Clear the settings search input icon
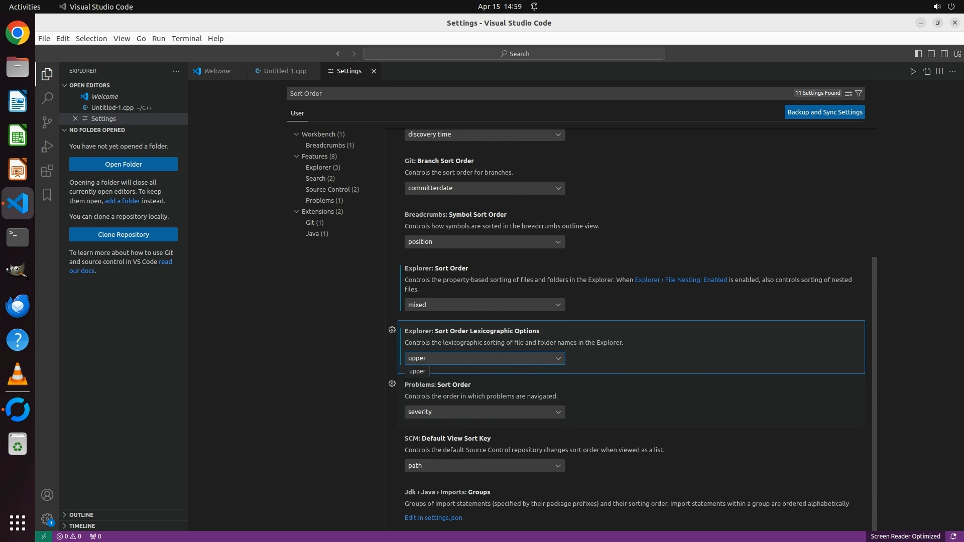This screenshot has width=964, height=542. tap(849, 93)
